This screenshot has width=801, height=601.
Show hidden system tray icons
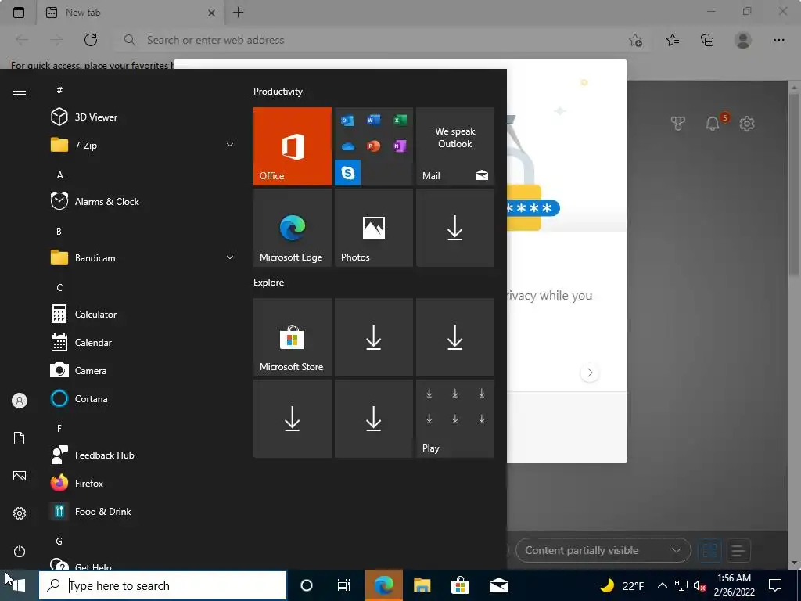(662, 585)
